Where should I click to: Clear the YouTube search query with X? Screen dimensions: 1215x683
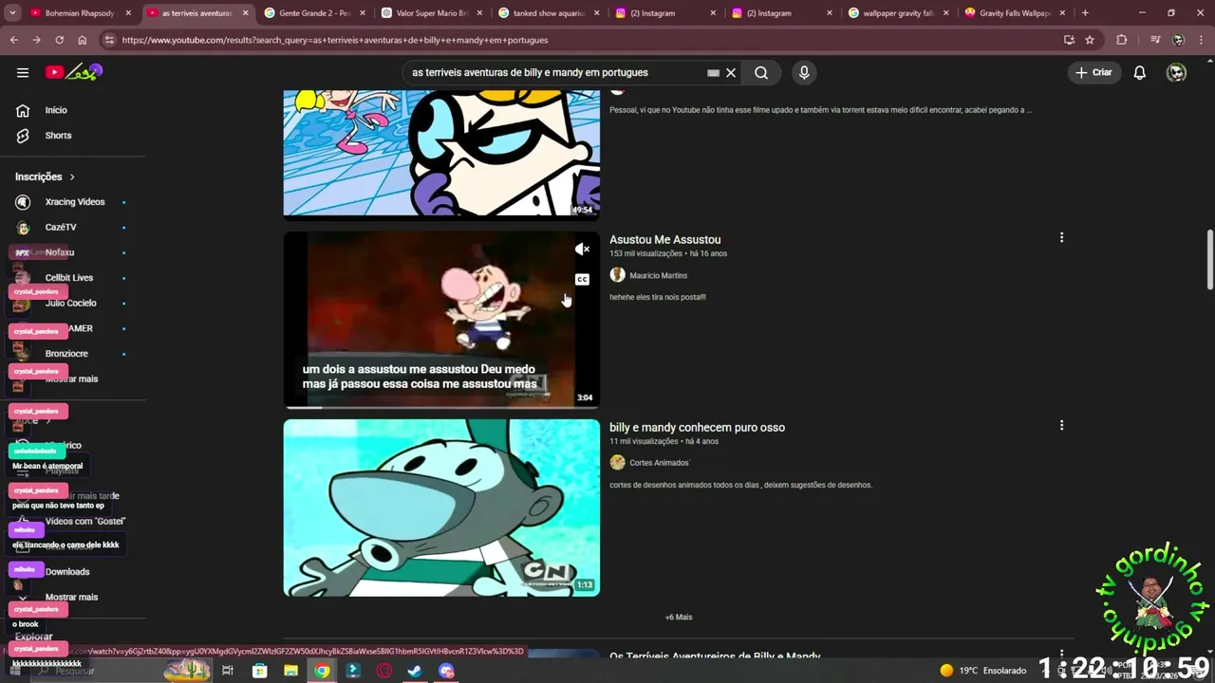pyautogui.click(x=731, y=72)
